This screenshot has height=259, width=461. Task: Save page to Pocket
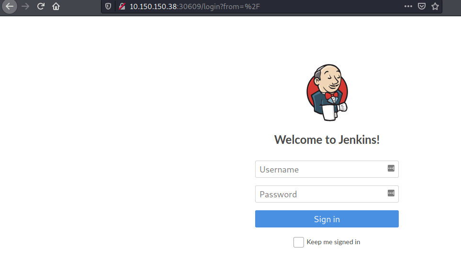coord(422,6)
